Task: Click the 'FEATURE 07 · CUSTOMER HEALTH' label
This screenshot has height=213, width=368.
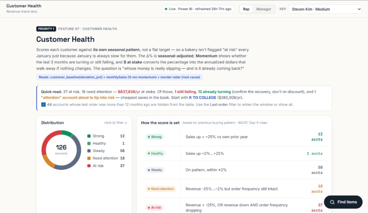Action: pyautogui.click(x=87, y=29)
